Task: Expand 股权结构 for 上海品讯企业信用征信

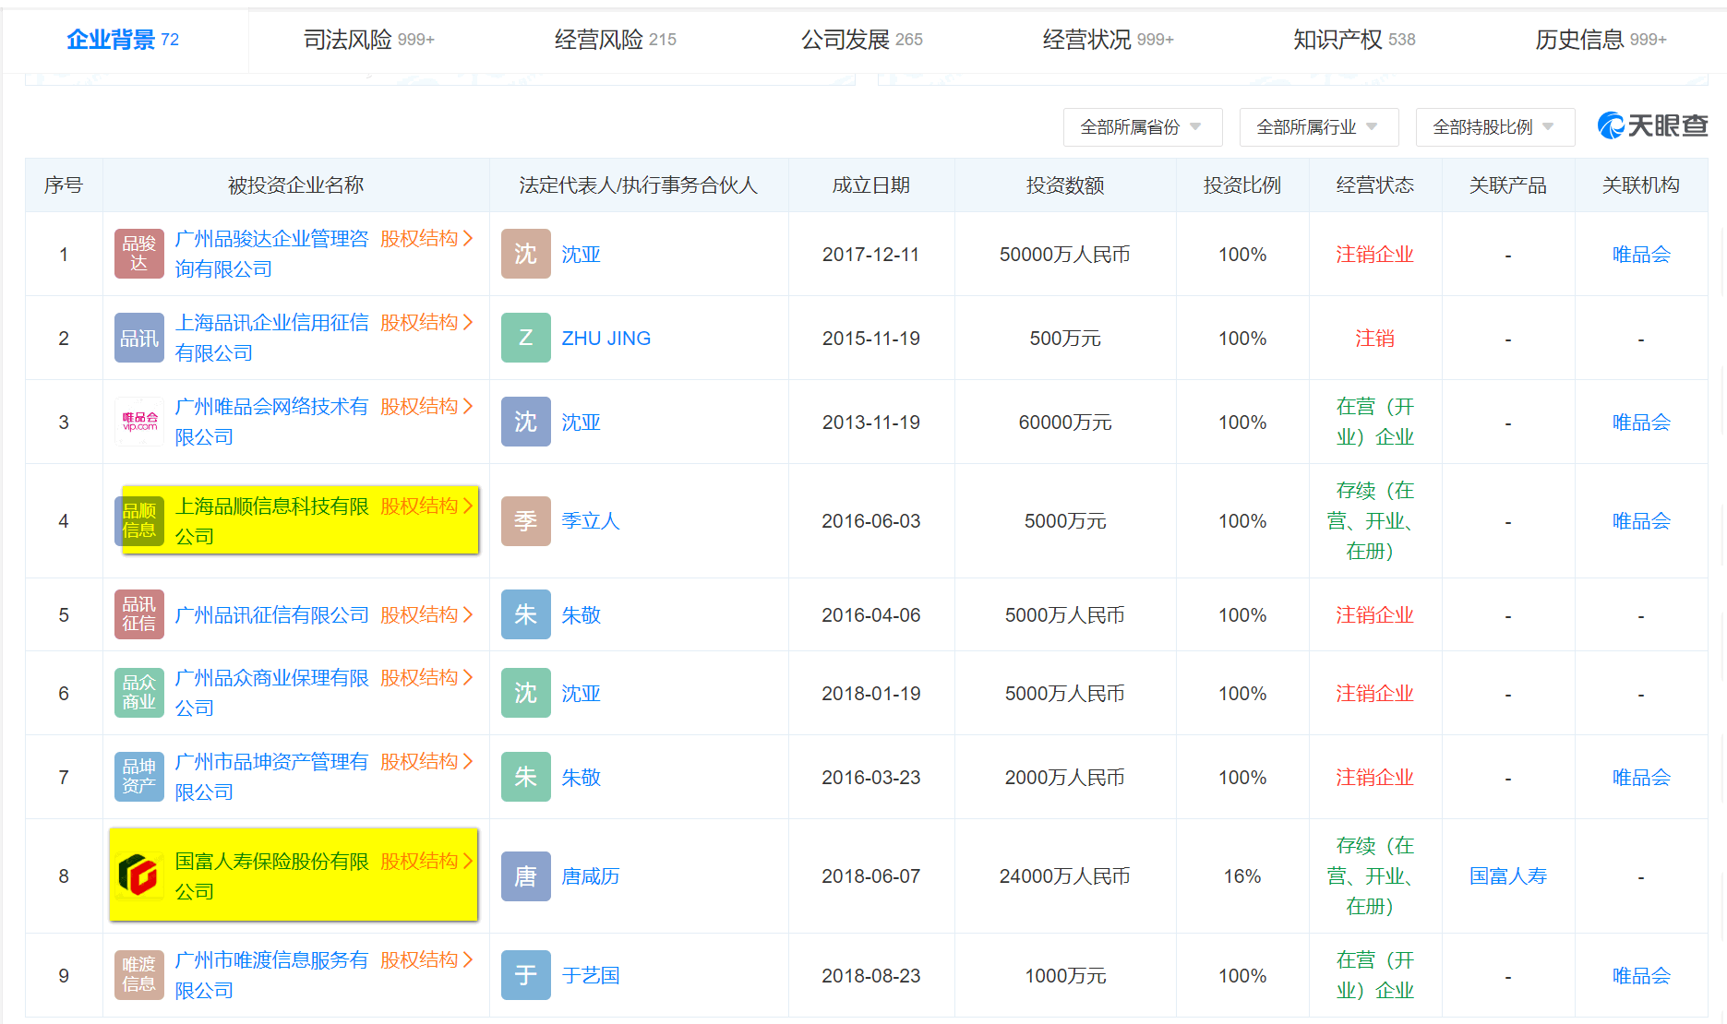Action: [x=426, y=323]
